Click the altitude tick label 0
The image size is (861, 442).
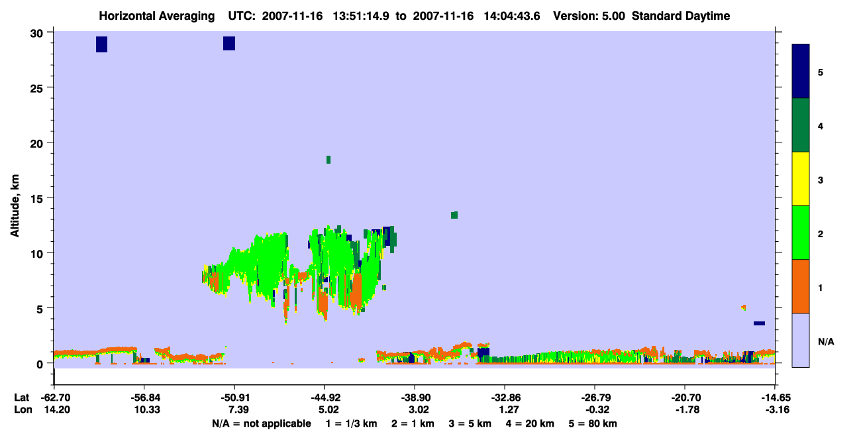41,363
